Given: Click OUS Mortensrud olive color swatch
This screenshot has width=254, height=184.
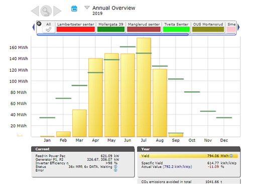Looking at the screenshot, I should (x=208, y=29).
